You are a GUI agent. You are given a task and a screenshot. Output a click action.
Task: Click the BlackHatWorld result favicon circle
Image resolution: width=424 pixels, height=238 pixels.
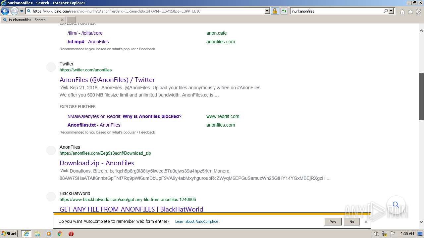(51, 196)
